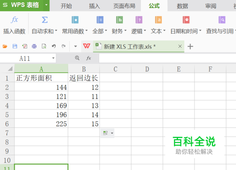
Task: Expand the 逻辑 dropdown arrow
Action: click(x=145, y=30)
